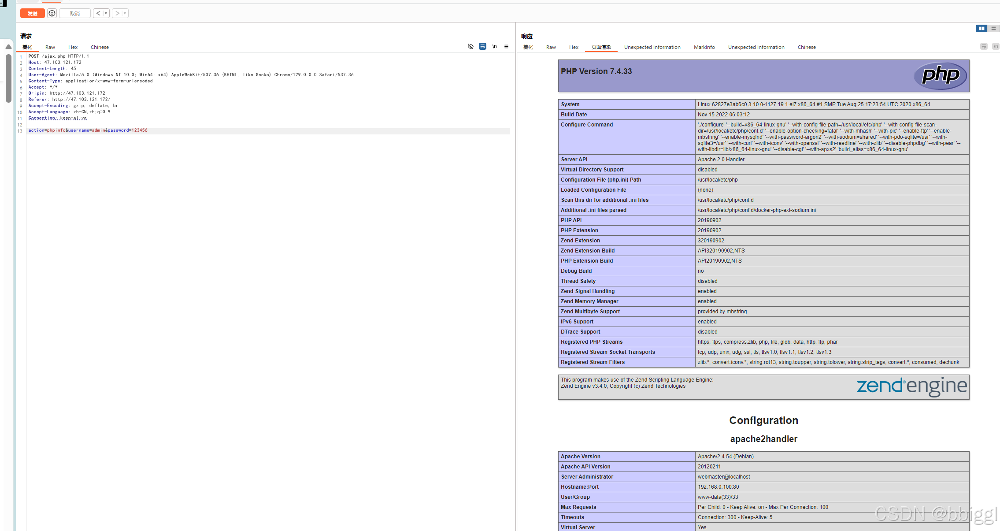The height and width of the screenshot is (531, 1000).
Task: Expand the back history dropdown arrow
Action: click(106, 13)
